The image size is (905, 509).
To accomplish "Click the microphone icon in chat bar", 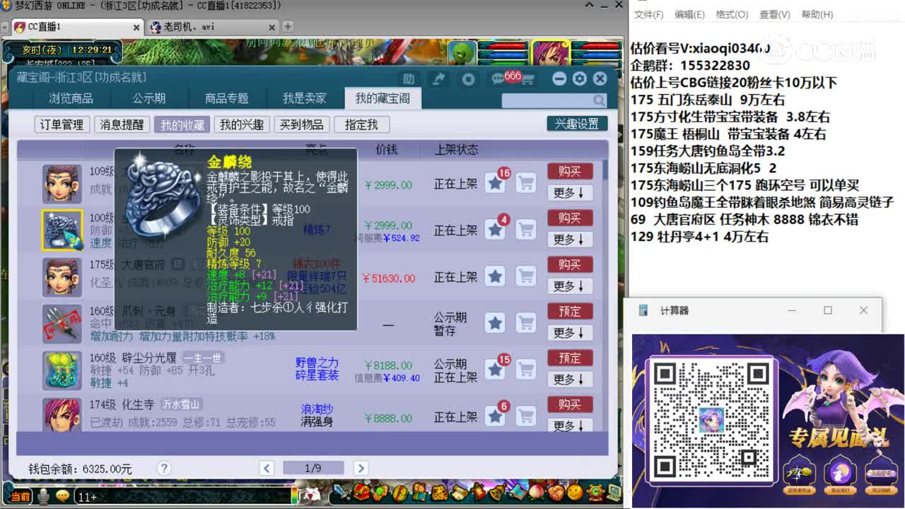I will click(44, 497).
